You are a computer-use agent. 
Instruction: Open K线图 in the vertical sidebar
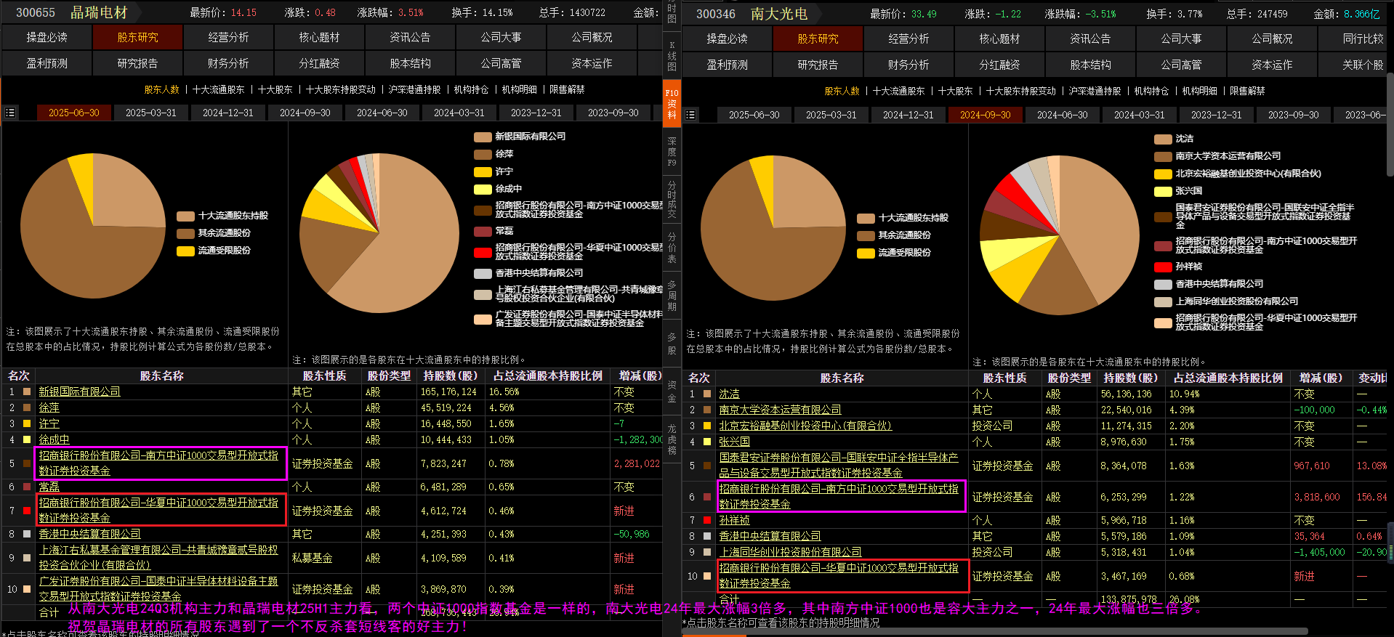(x=672, y=56)
